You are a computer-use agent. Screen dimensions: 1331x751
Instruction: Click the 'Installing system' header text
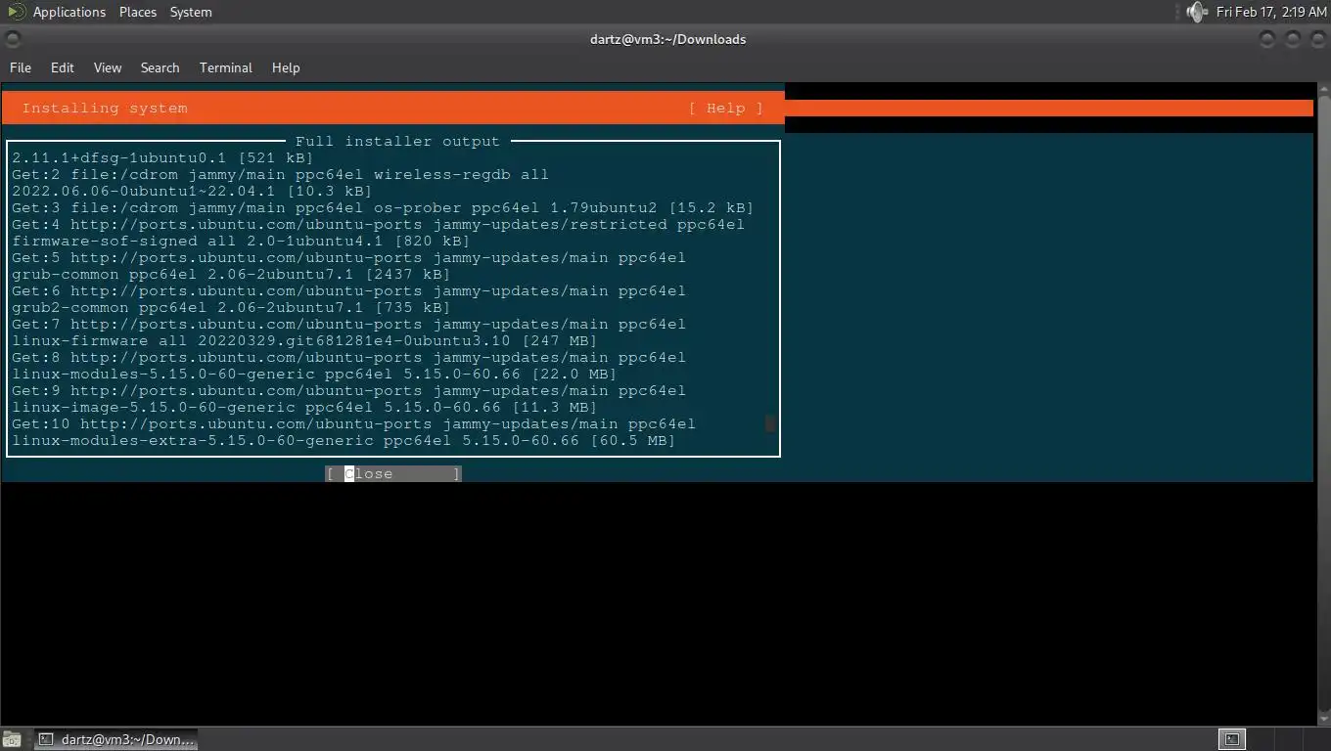tap(105, 108)
